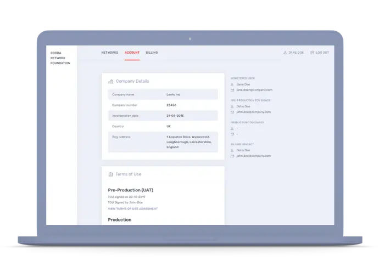Click the person icon under Production TOU Signer

[232, 128]
